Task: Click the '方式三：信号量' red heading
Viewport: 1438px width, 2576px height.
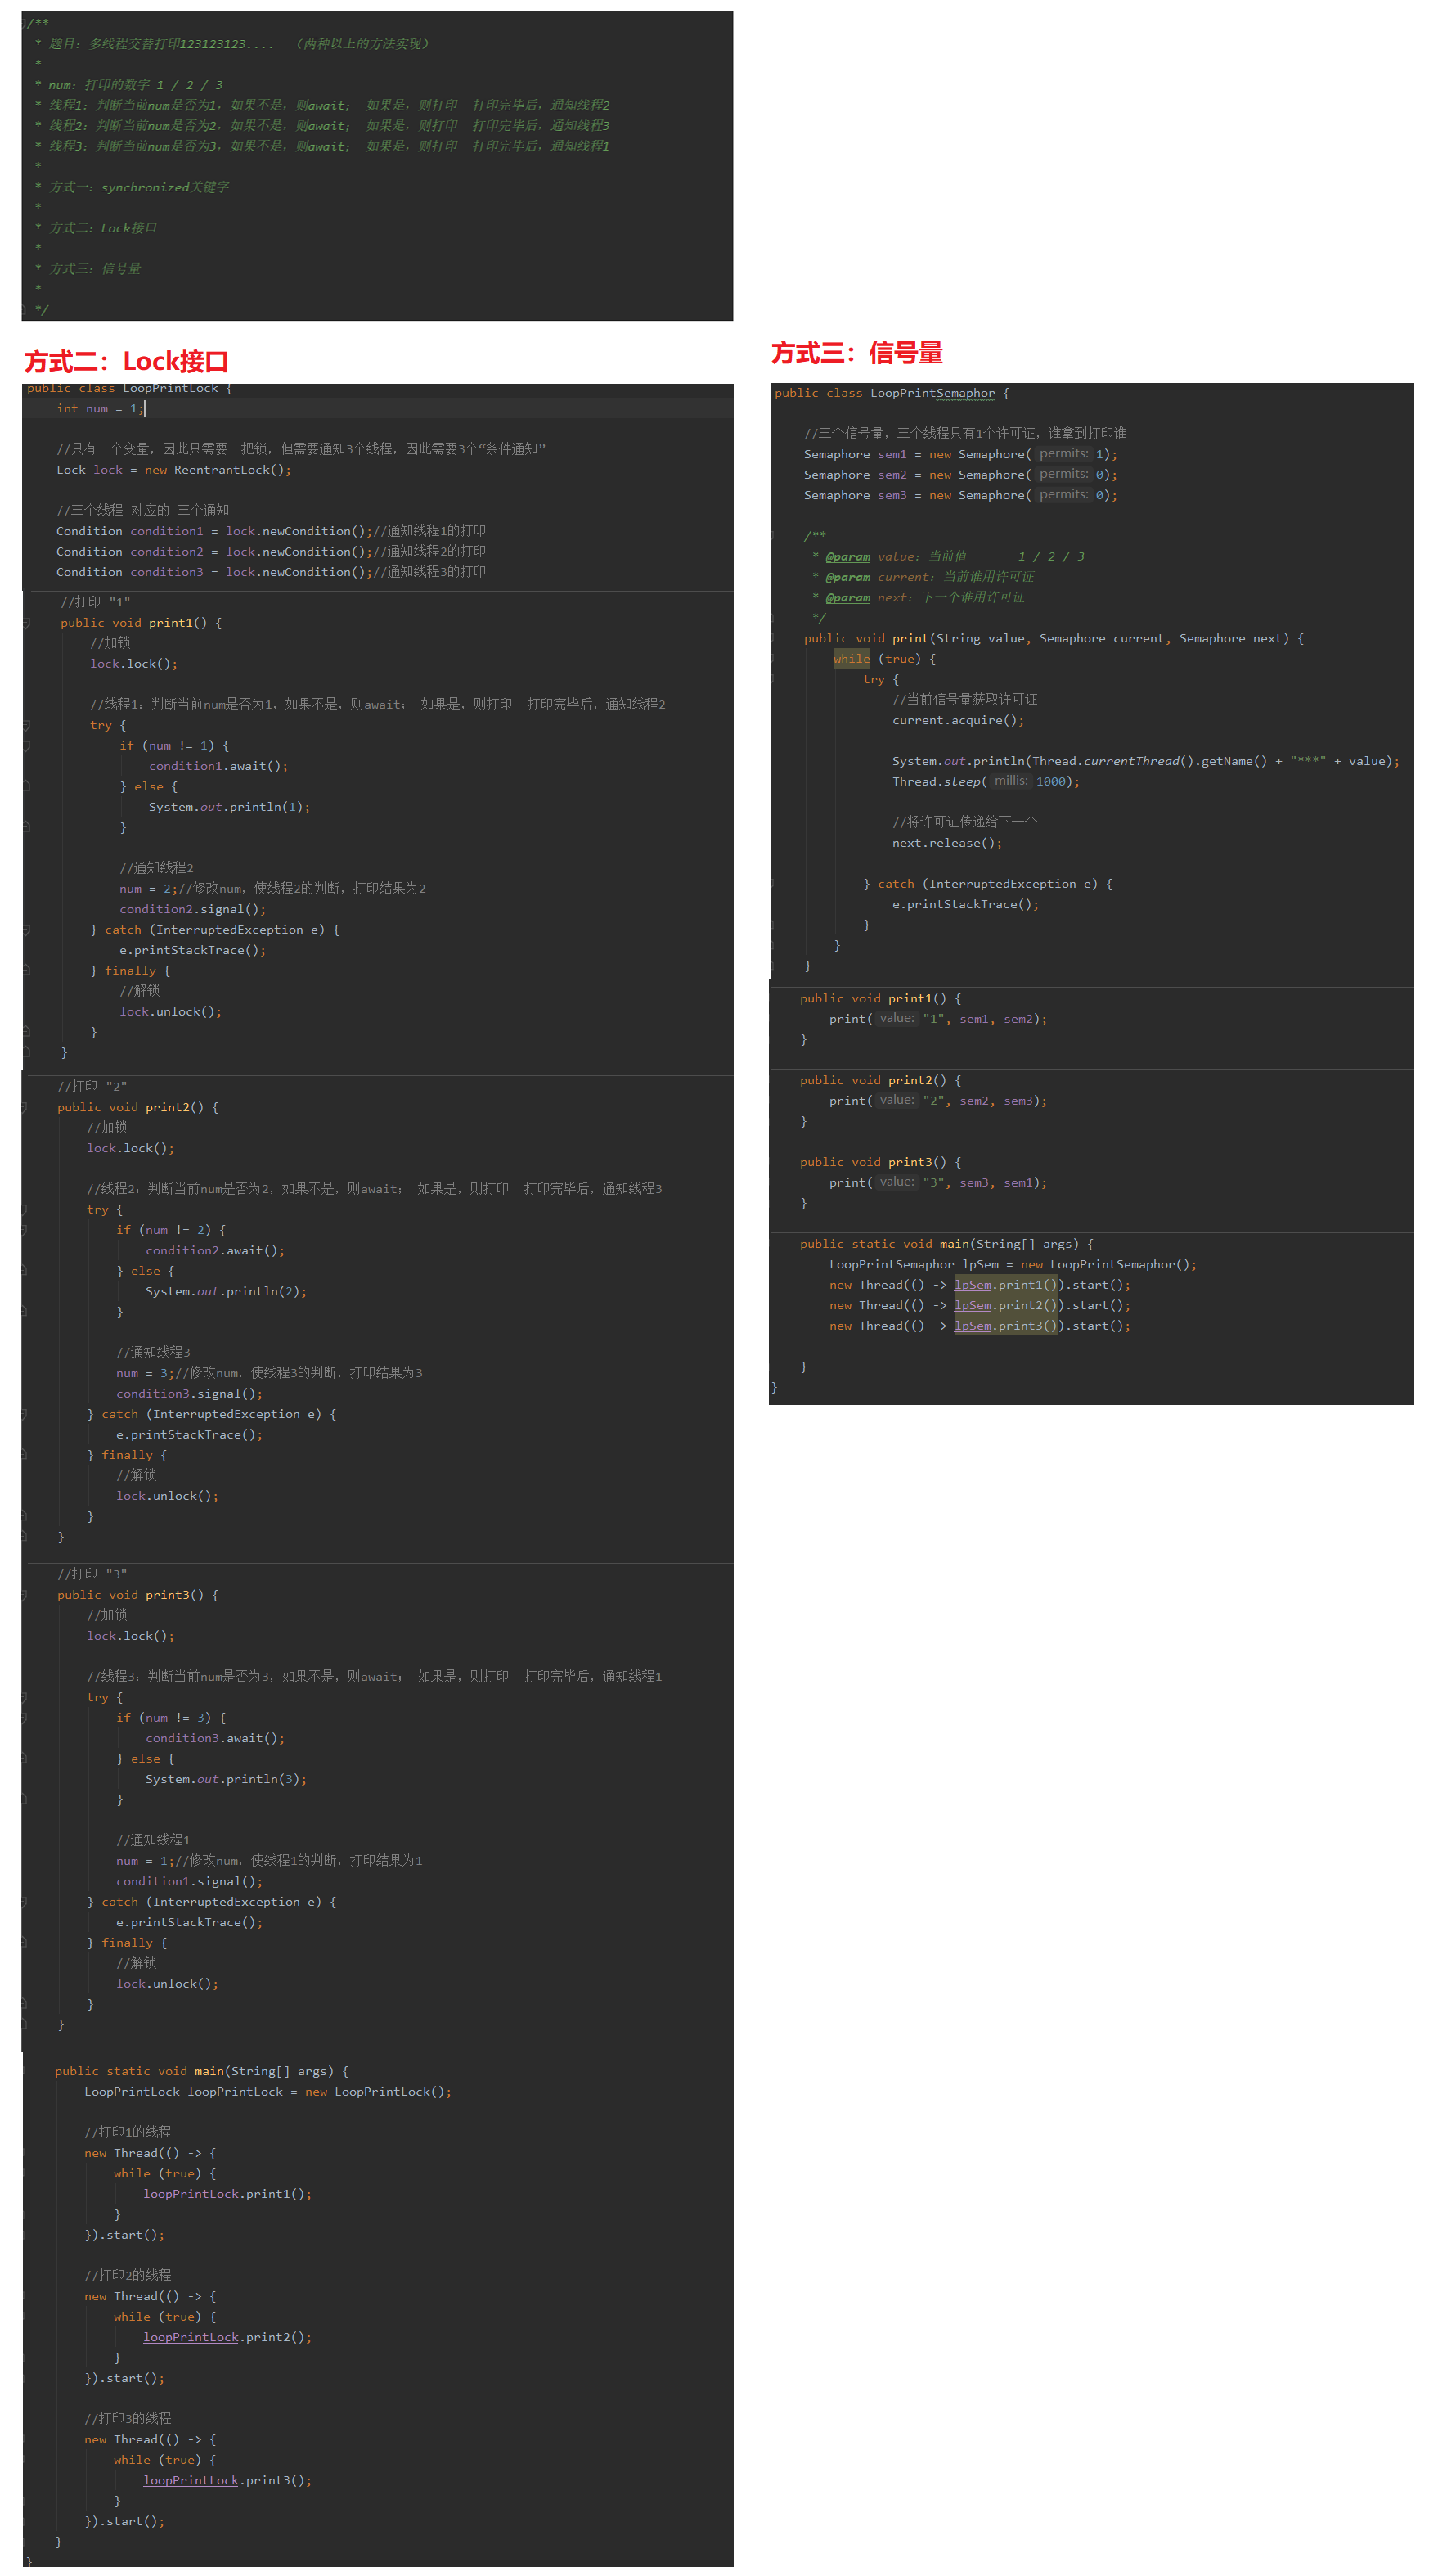Action: [856, 353]
